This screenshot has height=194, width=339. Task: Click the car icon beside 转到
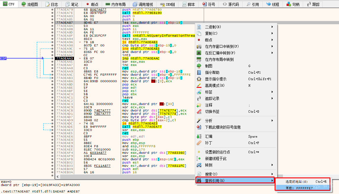(x=199, y=165)
